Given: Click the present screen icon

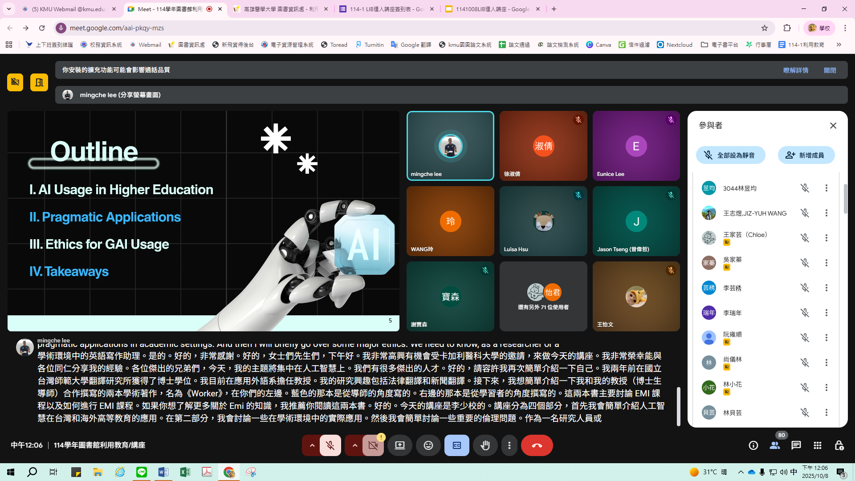Looking at the screenshot, I should tap(399, 445).
